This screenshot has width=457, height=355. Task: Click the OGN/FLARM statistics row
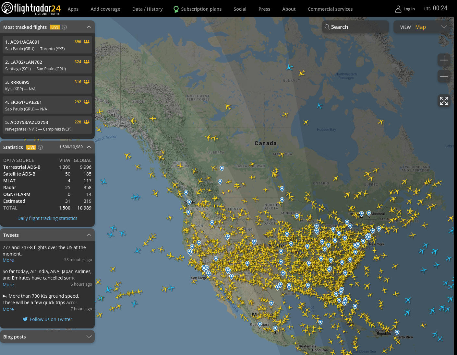tap(47, 194)
